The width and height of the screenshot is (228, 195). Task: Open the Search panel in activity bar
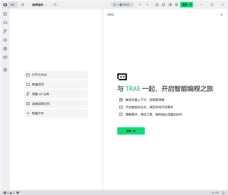(5, 23)
